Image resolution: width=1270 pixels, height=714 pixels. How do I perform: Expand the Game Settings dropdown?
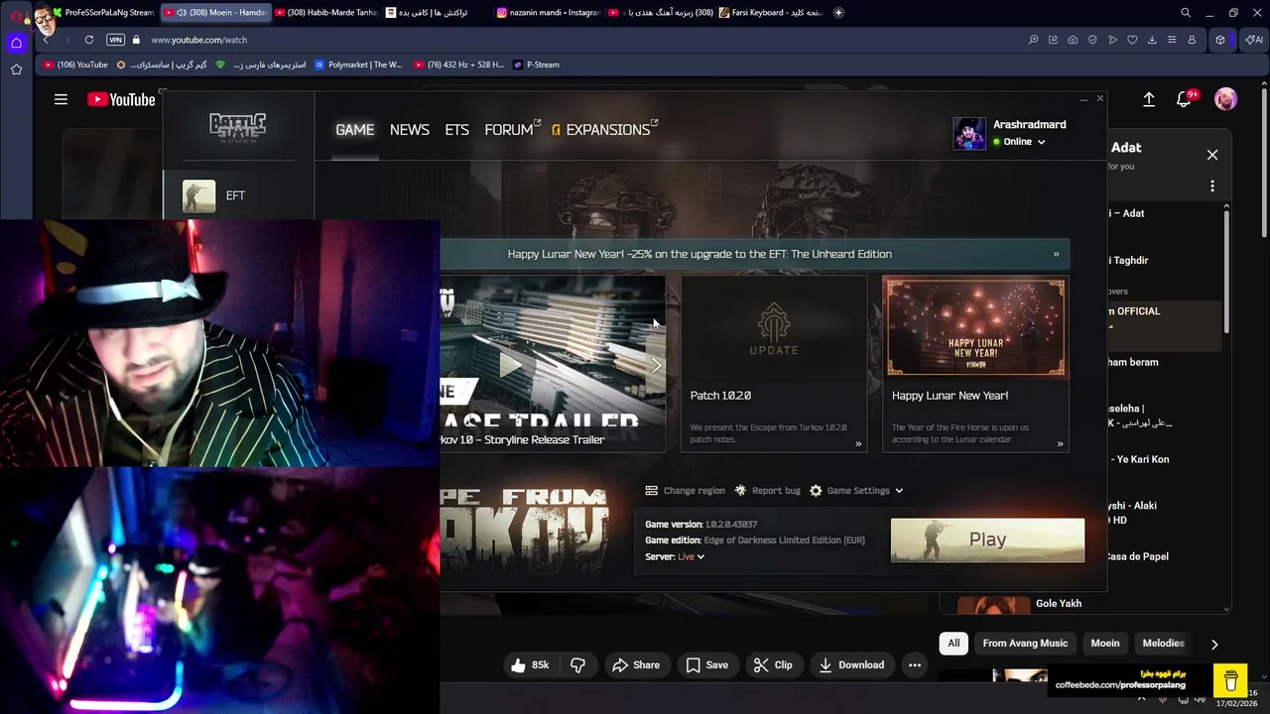coord(856,490)
